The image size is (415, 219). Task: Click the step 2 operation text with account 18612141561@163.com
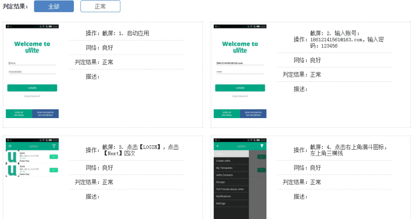tap(347, 40)
